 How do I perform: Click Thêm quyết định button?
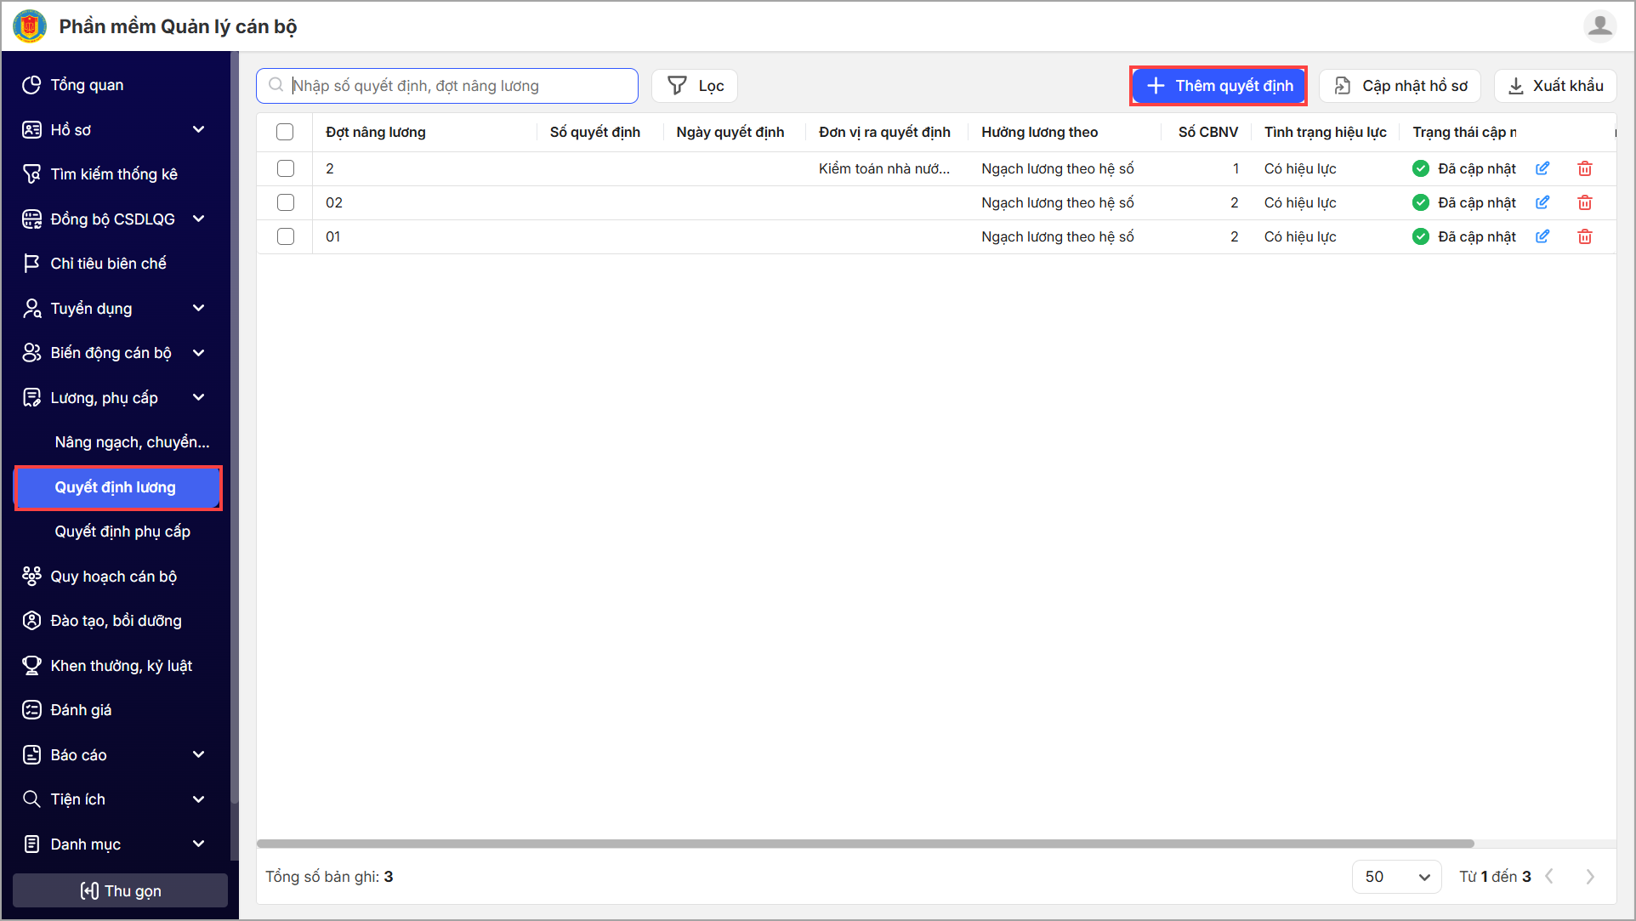click(1218, 86)
